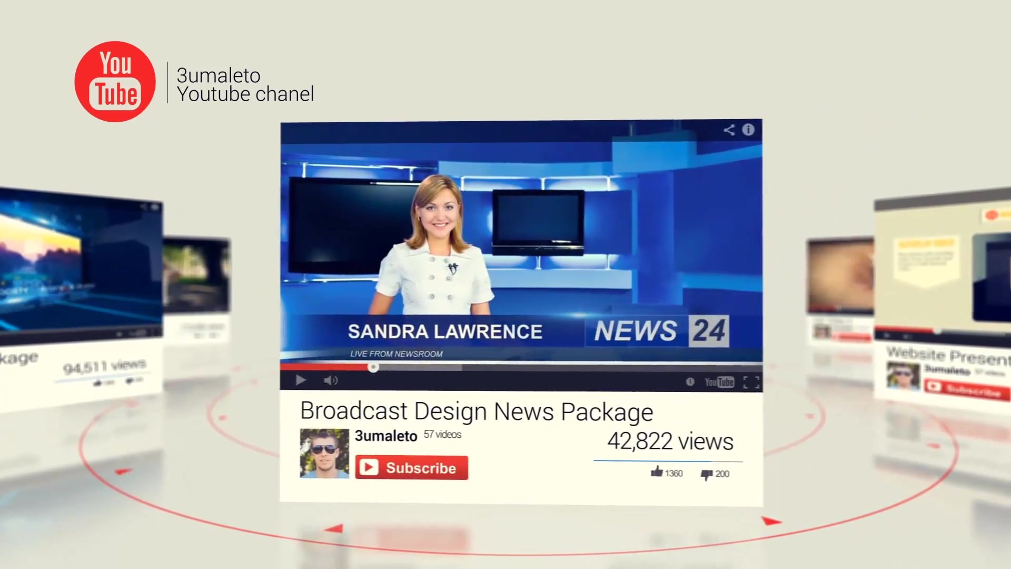Click the 57 videos count
The width and height of the screenshot is (1011, 569).
pos(442,435)
